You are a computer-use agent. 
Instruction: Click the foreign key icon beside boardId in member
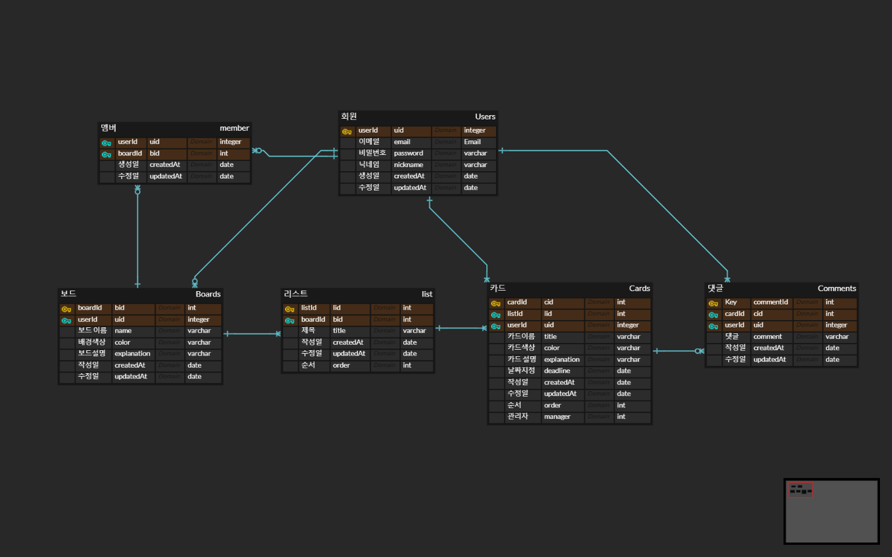click(107, 154)
